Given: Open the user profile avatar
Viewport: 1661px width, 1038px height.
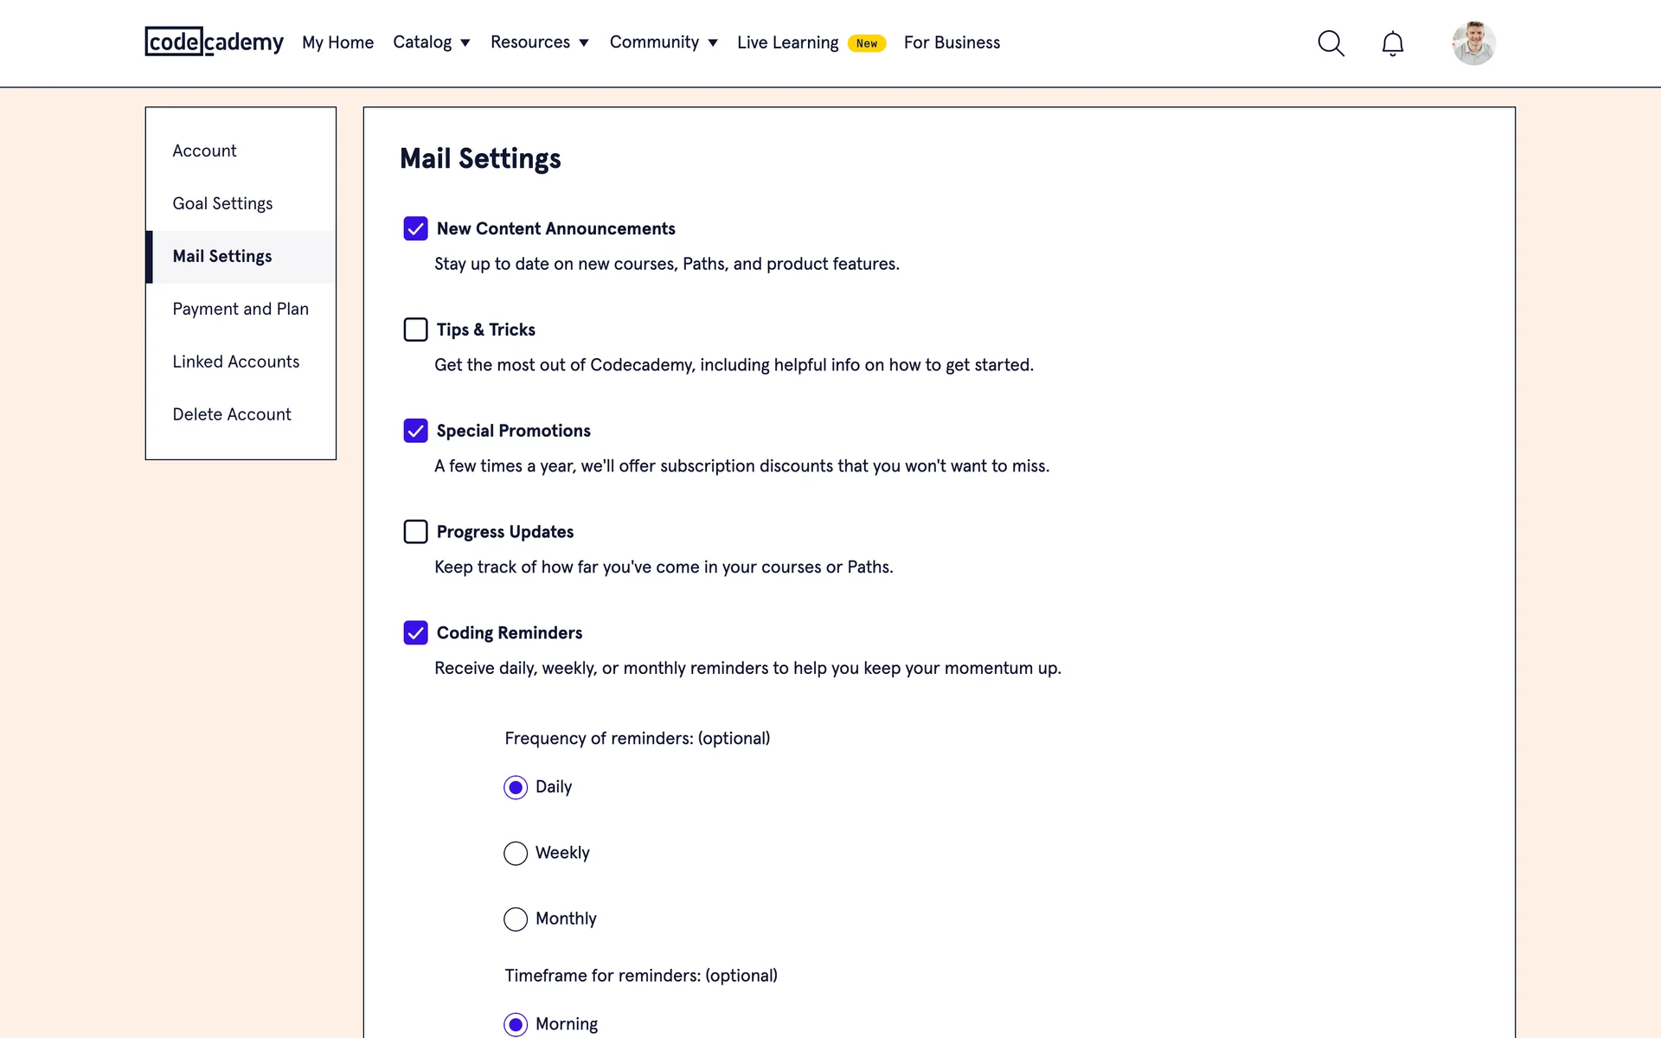Looking at the screenshot, I should 1473,43.
